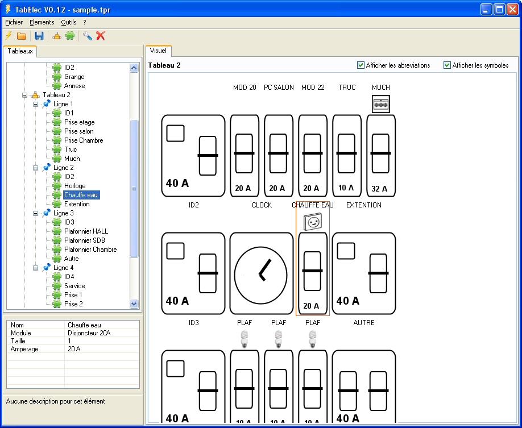Click the electrical outlet symbol above CHAUFFE EAU breaker
This screenshot has height=428, width=522.
pos(312,222)
